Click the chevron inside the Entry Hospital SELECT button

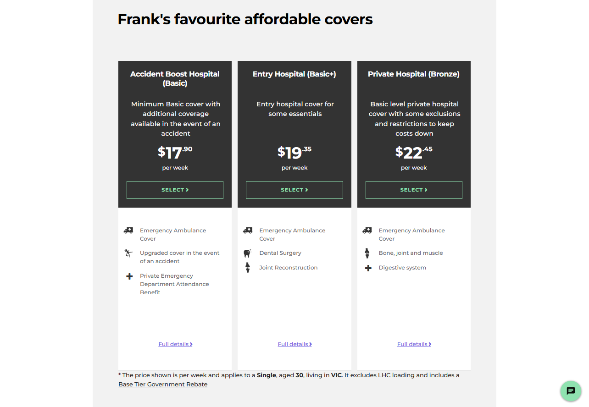point(306,189)
